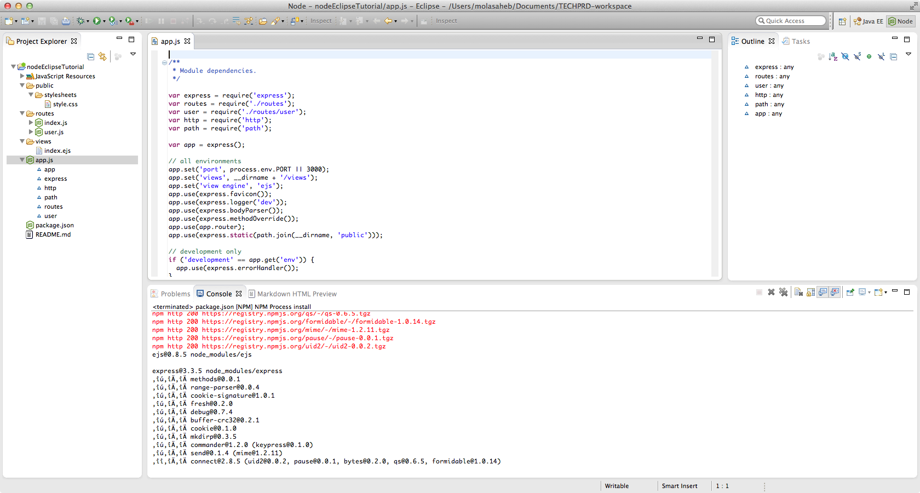Clear the Console output
The width and height of the screenshot is (920, 493).
(798, 292)
